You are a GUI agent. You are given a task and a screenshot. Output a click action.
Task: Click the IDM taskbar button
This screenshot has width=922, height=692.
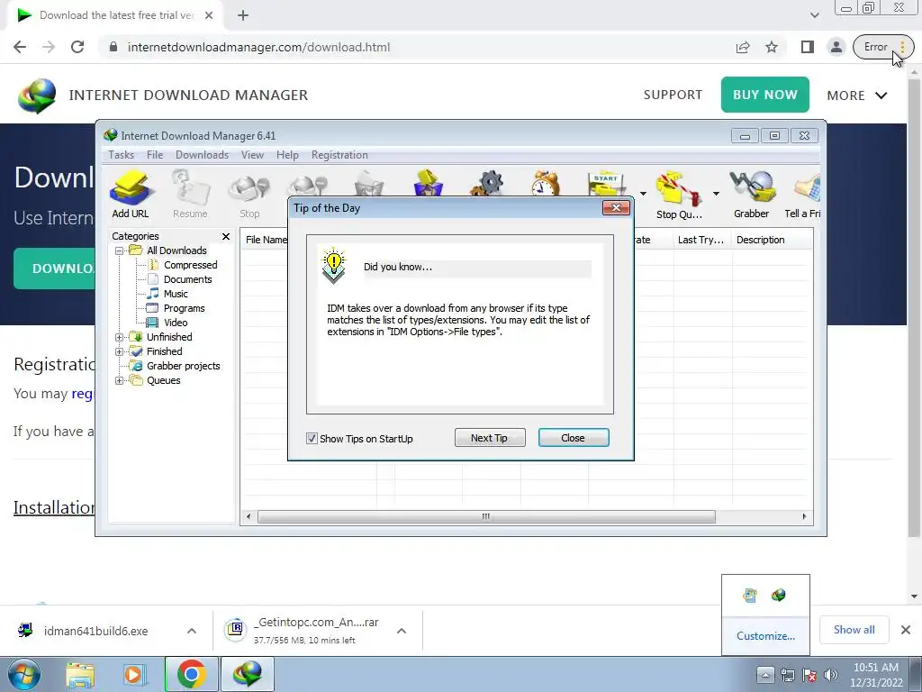coord(247,674)
